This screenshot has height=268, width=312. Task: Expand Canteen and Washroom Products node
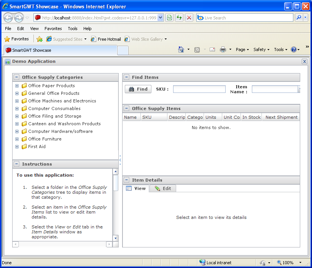click(x=17, y=124)
